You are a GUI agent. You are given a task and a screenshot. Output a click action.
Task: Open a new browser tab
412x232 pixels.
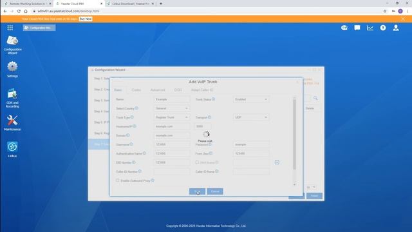coord(161,4)
